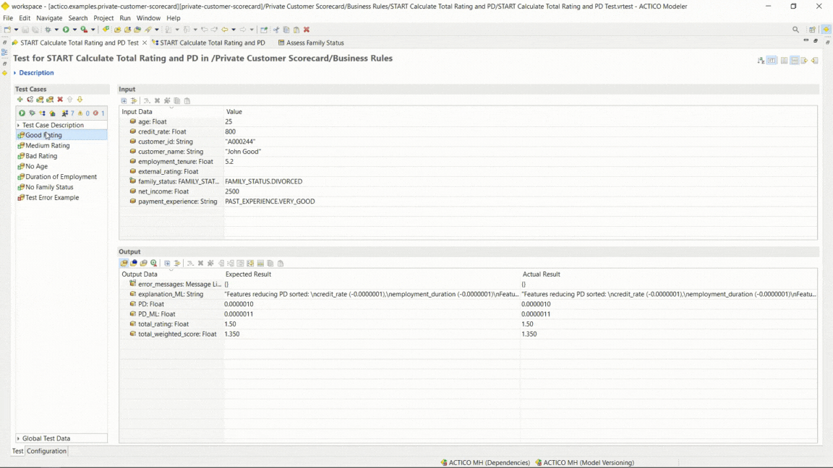Run all test cases with the green play icon

tap(22, 113)
